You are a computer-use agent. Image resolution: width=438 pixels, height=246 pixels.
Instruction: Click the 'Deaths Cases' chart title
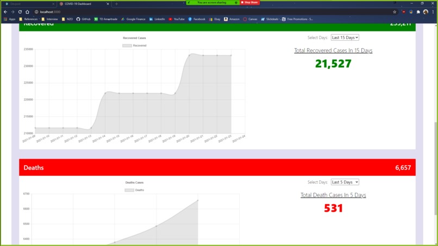(x=134, y=182)
